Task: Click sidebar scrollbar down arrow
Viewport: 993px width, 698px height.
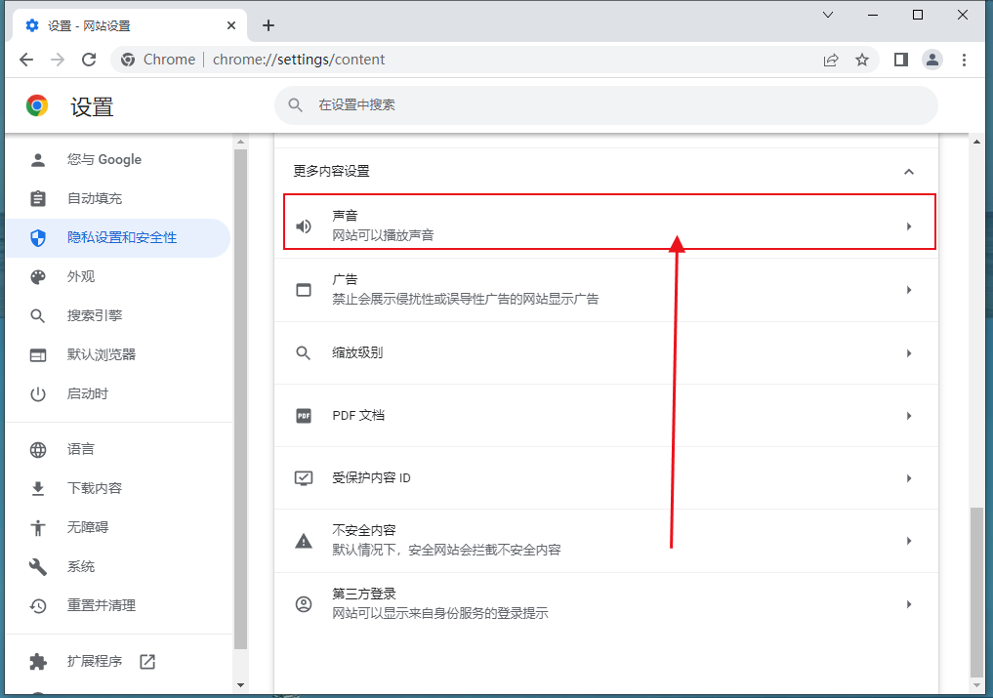Action: (240, 684)
